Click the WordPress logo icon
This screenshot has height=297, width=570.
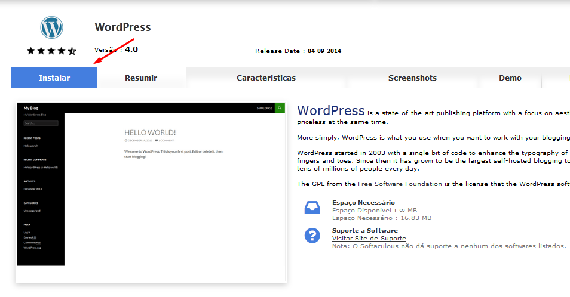[51, 27]
